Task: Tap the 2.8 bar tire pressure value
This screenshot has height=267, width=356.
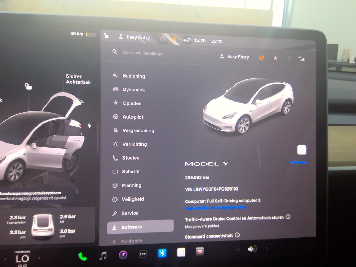Action: (17, 218)
